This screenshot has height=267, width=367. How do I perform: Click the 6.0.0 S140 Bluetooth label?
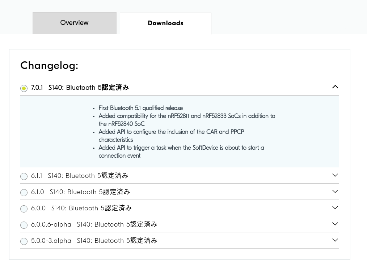coord(90,208)
